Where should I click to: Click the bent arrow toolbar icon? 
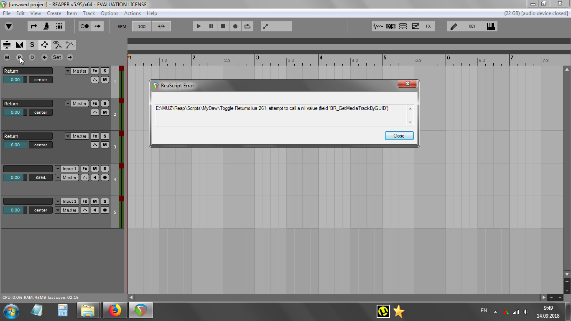pyautogui.click(x=34, y=26)
